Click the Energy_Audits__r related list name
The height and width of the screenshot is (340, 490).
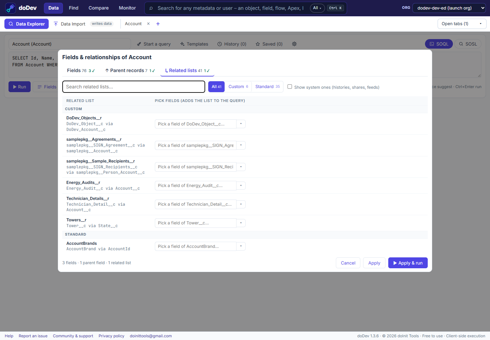pyautogui.click(x=83, y=183)
